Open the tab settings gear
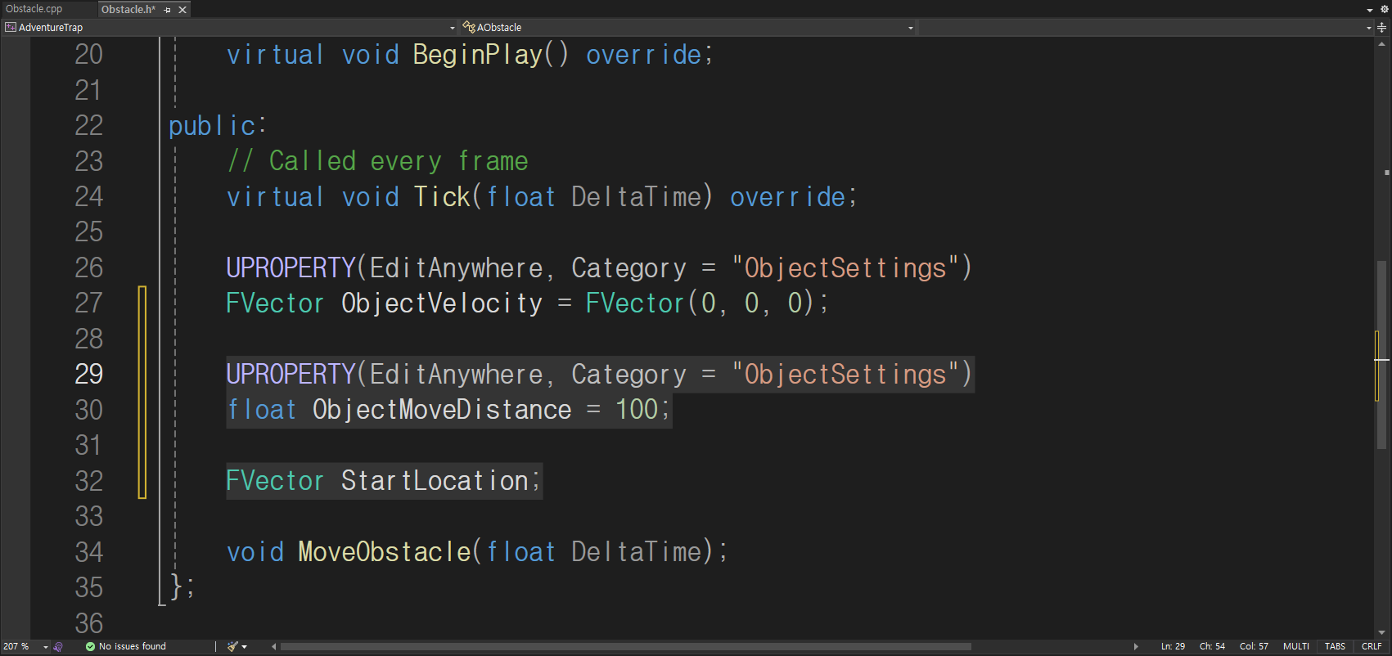This screenshot has height=656, width=1392. click(1384, 10)
